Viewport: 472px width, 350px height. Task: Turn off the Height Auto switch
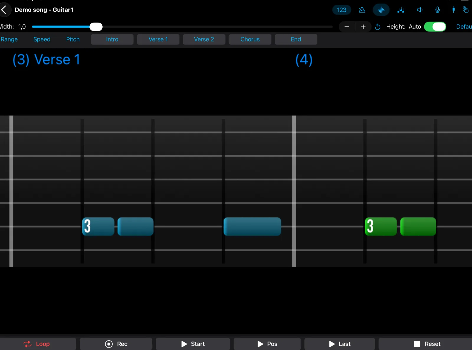tap(435, 27)
